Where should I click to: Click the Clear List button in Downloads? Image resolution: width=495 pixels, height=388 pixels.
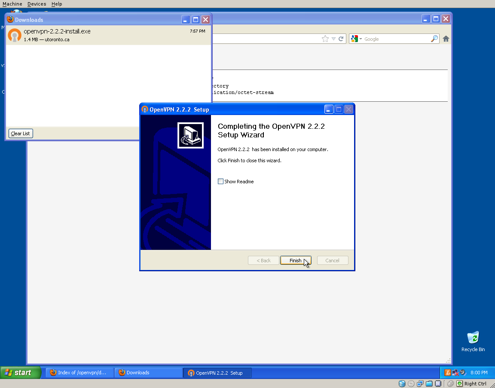pyautogui.click(x=21, y=133)
